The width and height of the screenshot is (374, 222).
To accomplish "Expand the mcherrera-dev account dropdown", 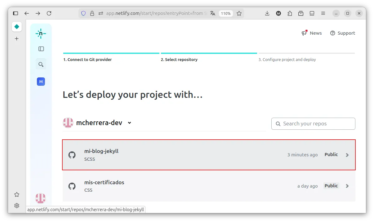I will tap(129, 123).
